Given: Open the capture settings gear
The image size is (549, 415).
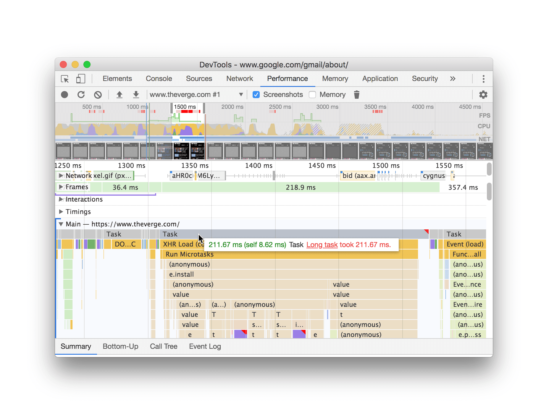Looking at the screenshot, I should tap(483, 95).
